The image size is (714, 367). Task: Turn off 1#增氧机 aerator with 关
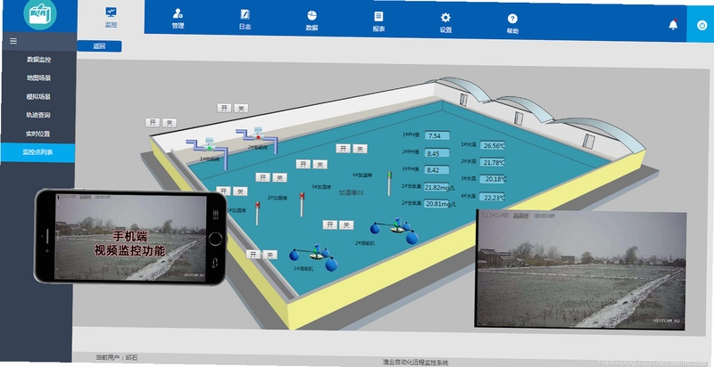point(270,255)
